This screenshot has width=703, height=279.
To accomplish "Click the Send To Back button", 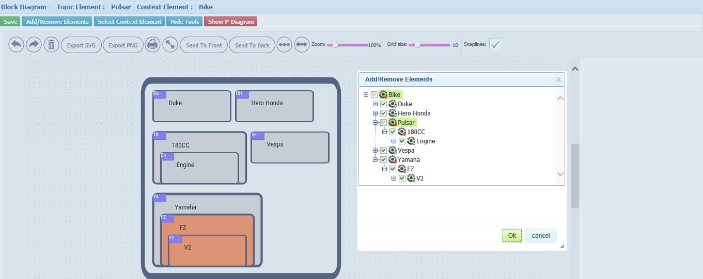I will pyautogui.click(x=252, y=45).
